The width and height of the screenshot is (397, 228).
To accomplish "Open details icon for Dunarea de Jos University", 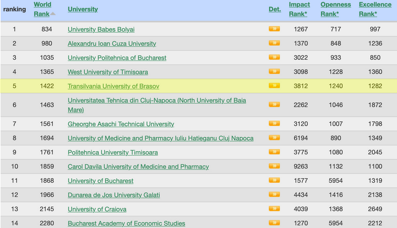I will [x=274, y=195].
